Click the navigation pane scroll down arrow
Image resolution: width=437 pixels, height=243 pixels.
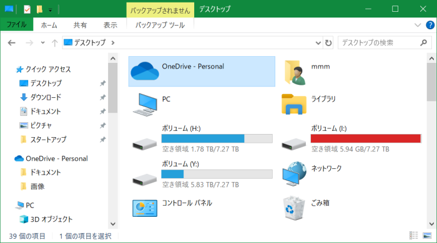click(113, 224)
